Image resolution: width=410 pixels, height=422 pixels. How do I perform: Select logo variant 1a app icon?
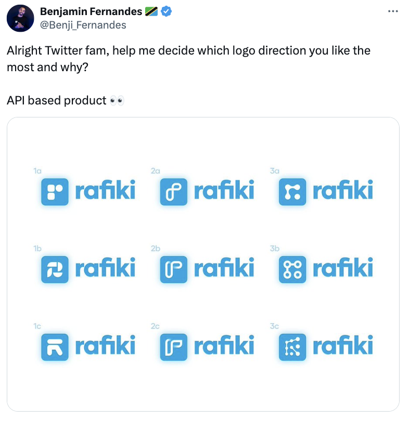coord(55,191)
